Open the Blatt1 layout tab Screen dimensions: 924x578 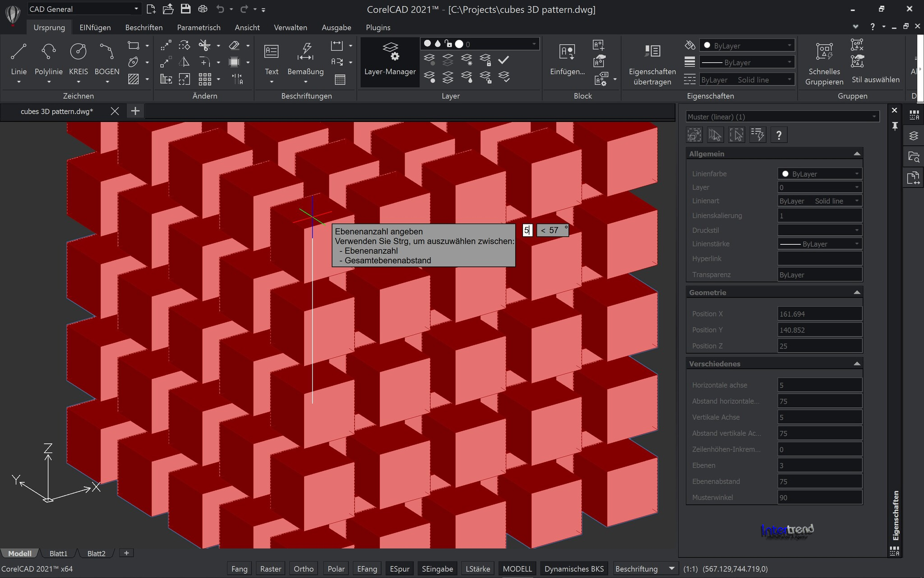(x=58, y=553)
